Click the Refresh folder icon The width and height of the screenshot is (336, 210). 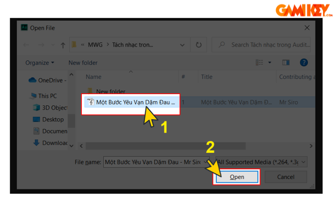[199, 45]
